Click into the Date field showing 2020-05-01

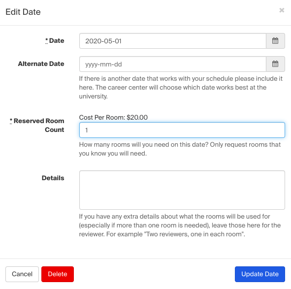click(x=173, y=41)
